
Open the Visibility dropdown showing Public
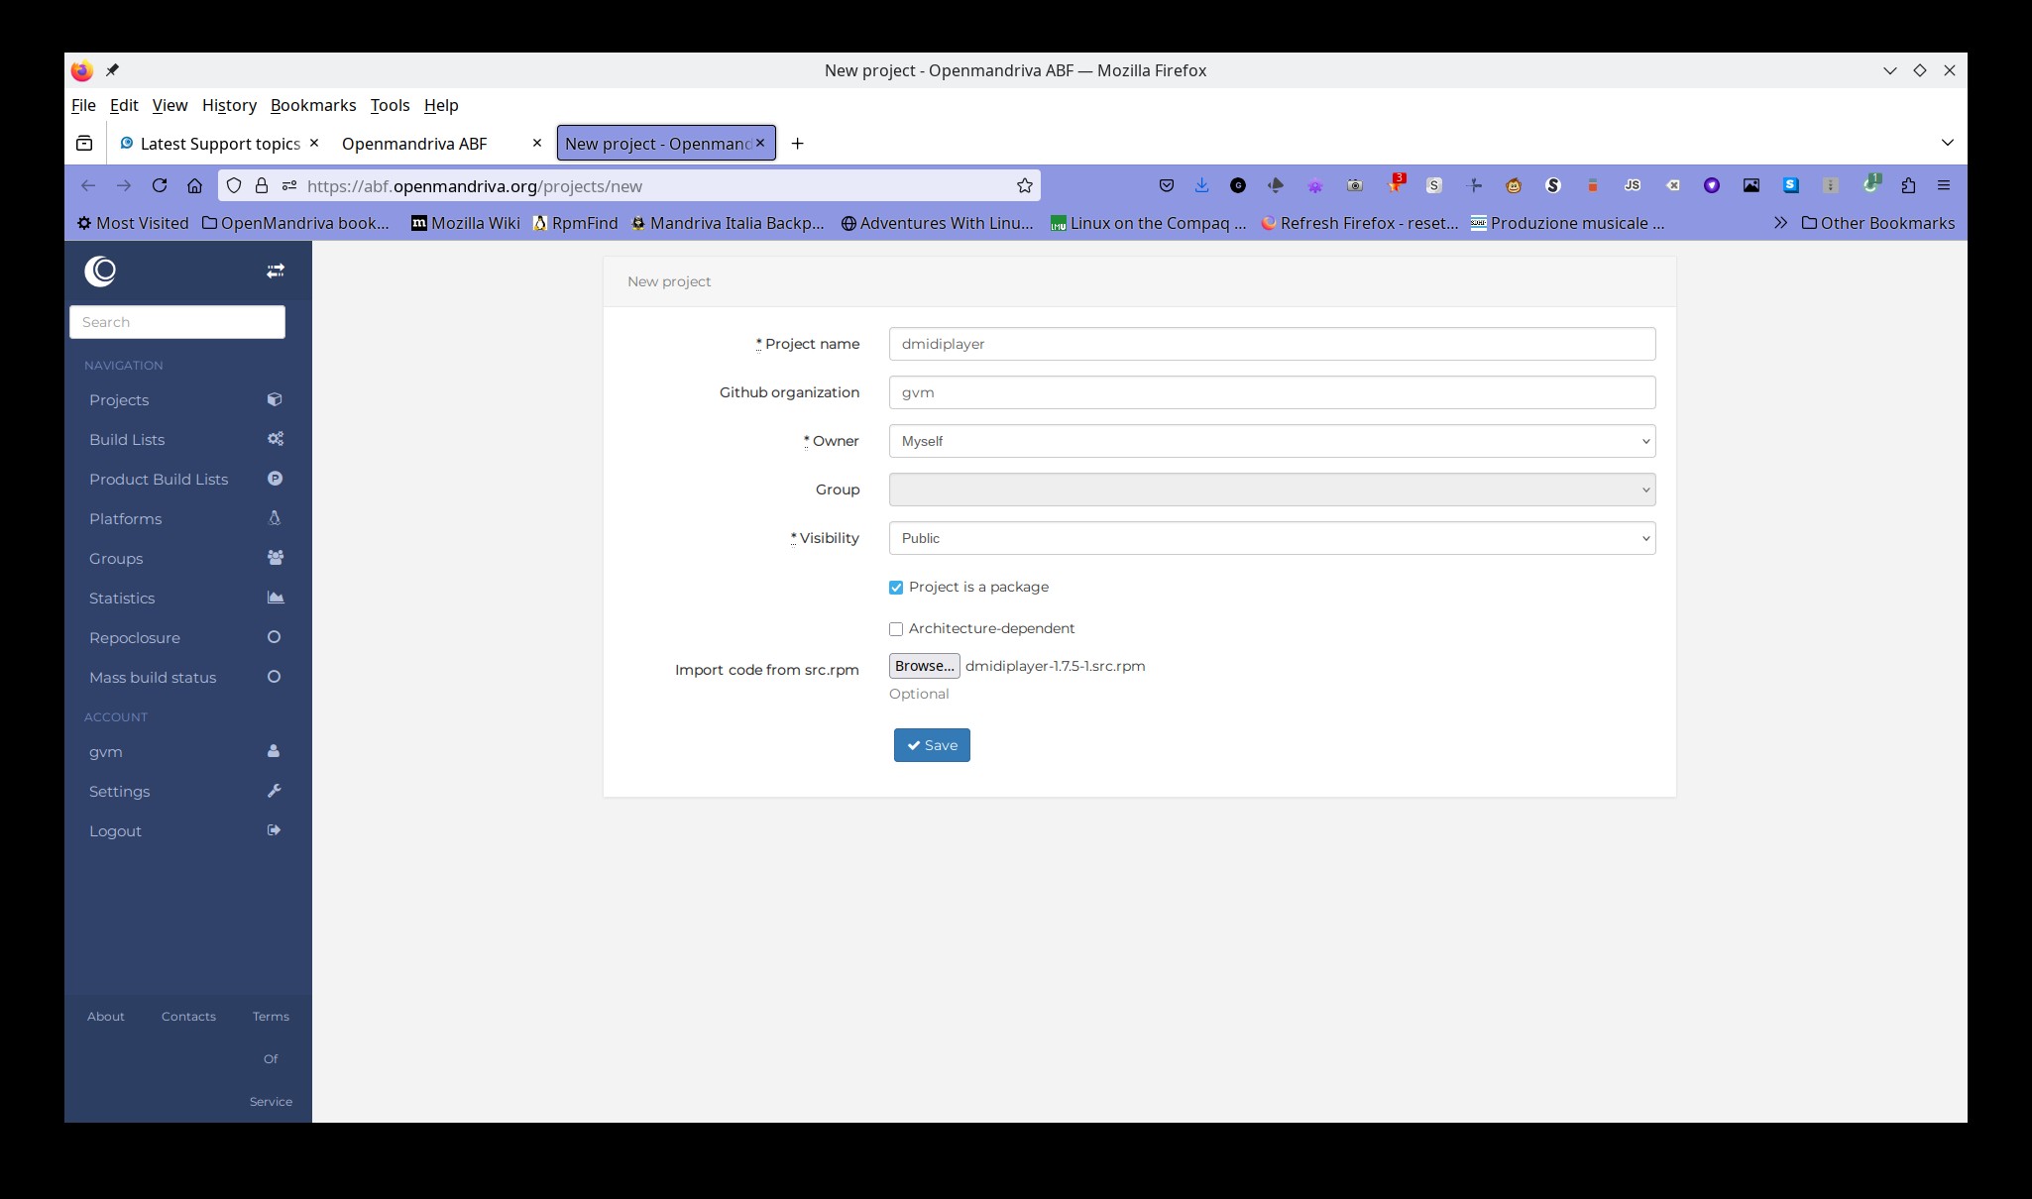(x=1272, y=538)
